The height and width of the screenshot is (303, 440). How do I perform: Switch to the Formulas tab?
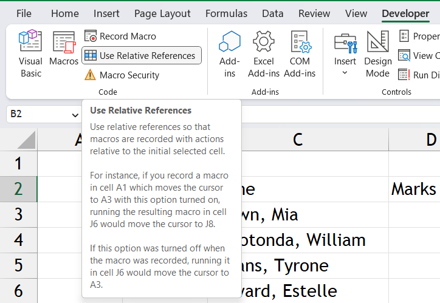coord(226,13)
